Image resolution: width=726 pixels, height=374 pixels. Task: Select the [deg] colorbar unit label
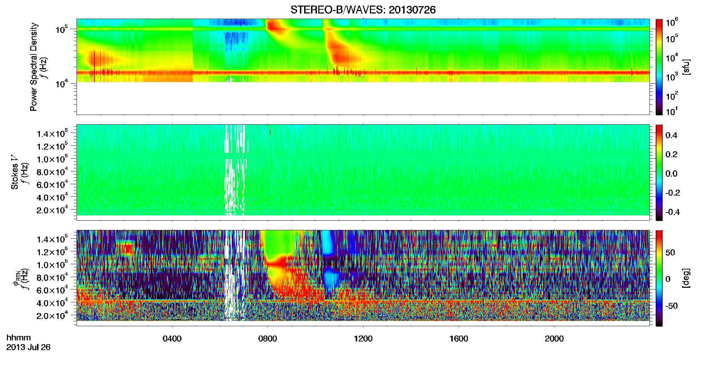[686, 278]
